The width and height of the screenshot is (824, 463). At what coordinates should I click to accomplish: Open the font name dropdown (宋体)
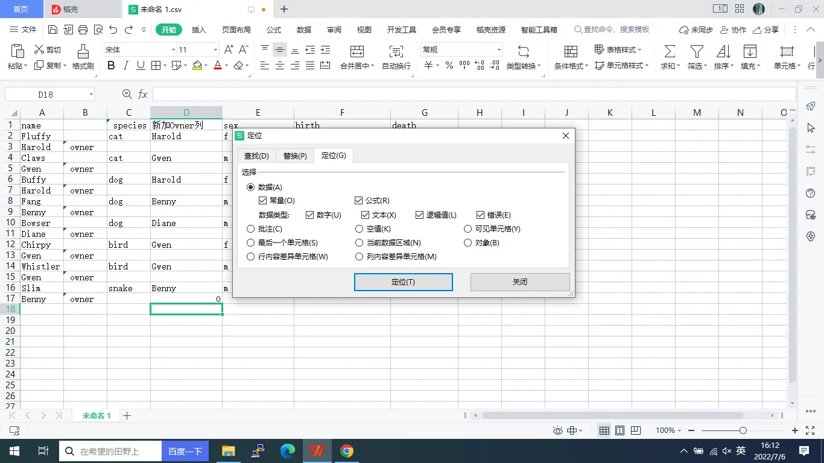pyautogui.click(x=174, y=50)
